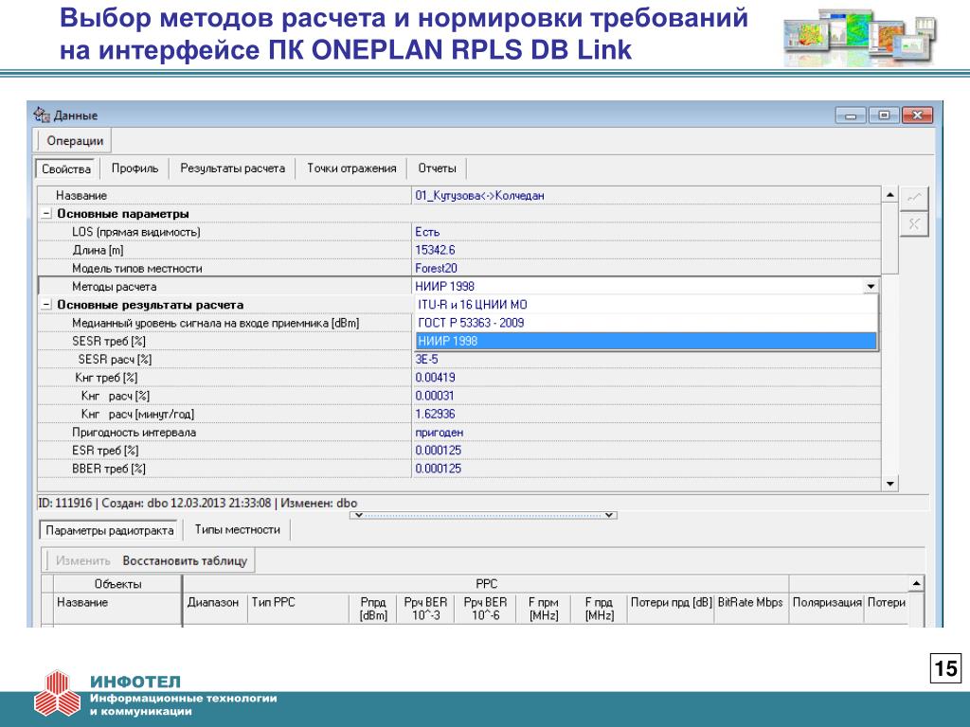Click the right splitter collapse arrow

[609, 516]
